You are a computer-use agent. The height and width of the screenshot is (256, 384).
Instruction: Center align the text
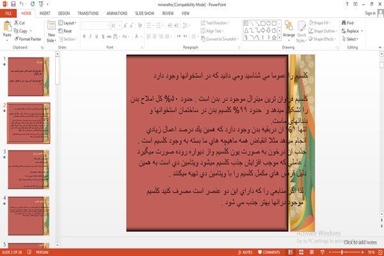coord(155,36)
